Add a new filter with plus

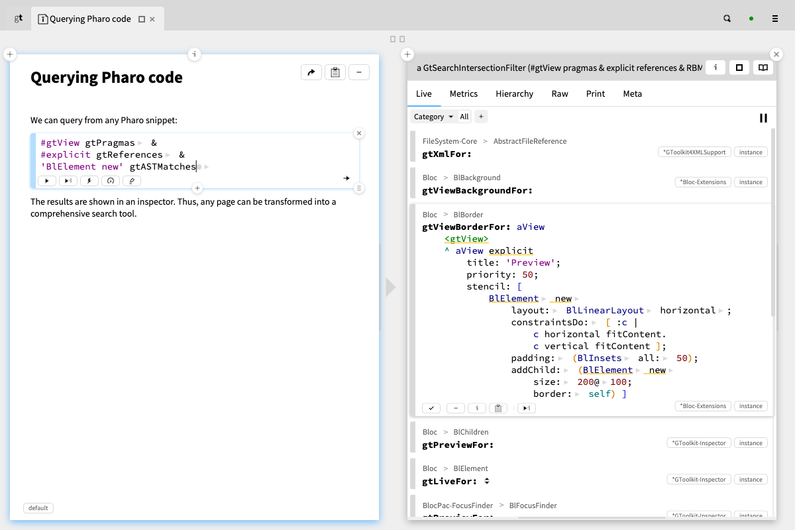pyautogui.click(x=482, y=117)
